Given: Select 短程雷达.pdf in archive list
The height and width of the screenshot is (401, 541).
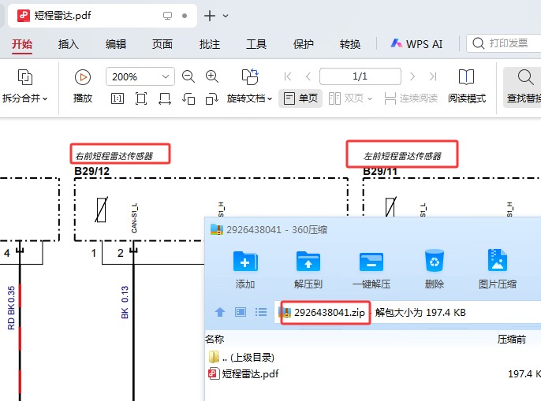Looking at the screenshot, I should pyautogui.click(x=244, y=373).
